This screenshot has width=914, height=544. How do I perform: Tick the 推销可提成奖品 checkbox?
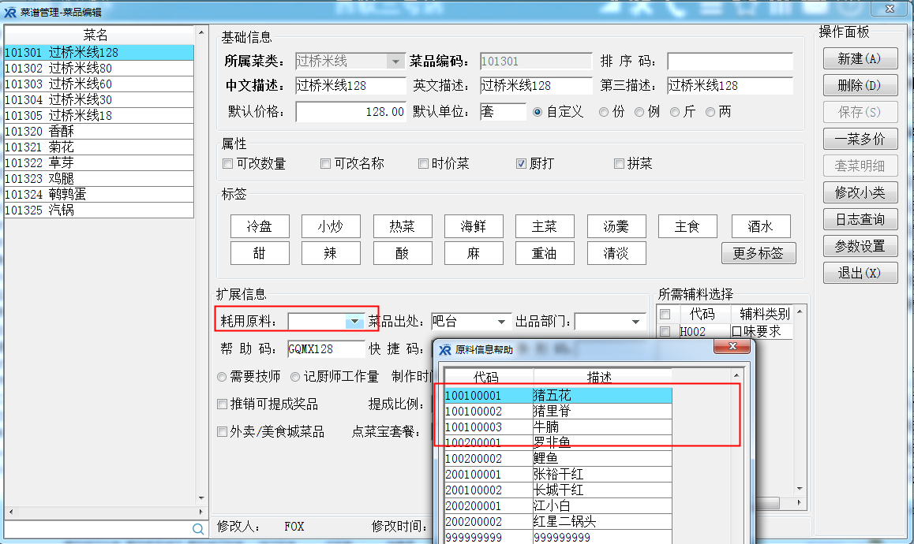(x=223, y=404)
